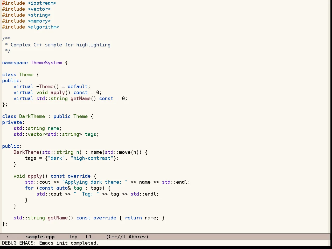
Task: Click 'DarkTheme' in class DarkTheme declaration
Action: 32,116
